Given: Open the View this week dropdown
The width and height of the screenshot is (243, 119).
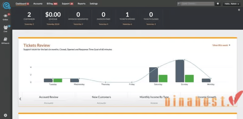Looking at the screenshot, I should point(221,45).
